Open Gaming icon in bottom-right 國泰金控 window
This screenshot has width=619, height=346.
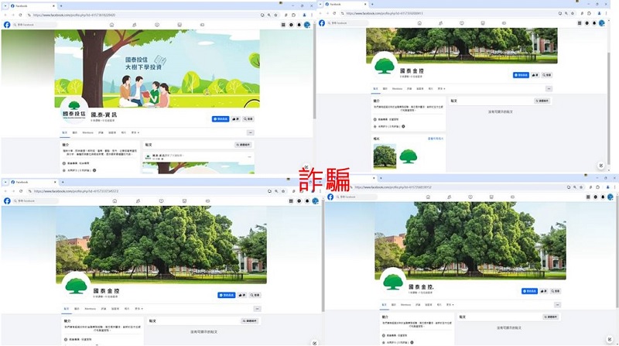pyautogui.click(x=512, y=197)
